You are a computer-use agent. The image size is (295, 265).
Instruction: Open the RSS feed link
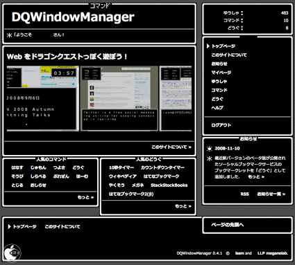244,194
